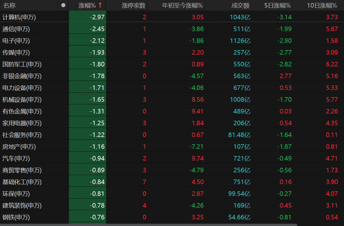Click 基础化工 limit-up count 7
The height and width of the screenshot is (226, 344).
pyautogui.click(x=144, y=182)
